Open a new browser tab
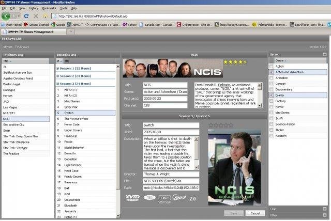The width and height of the screenshot is (331, 221). click(x=71, y=31)
